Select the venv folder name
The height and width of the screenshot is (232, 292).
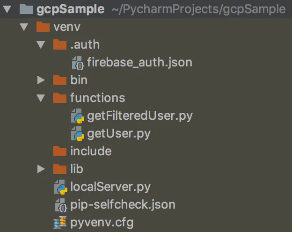67,27
